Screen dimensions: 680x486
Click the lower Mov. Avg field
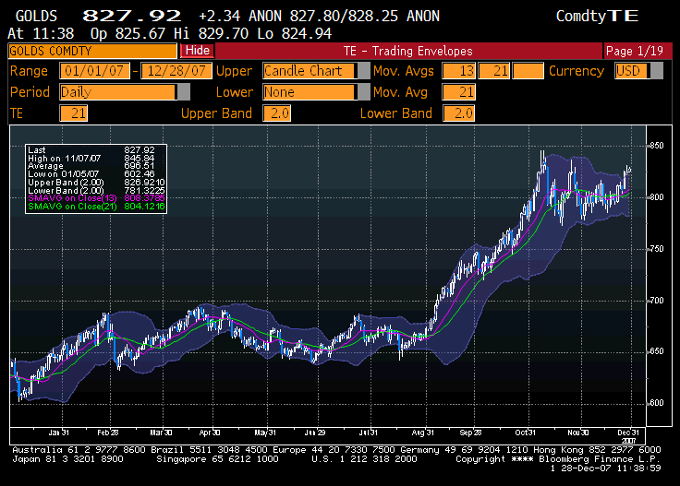point(458,92)
